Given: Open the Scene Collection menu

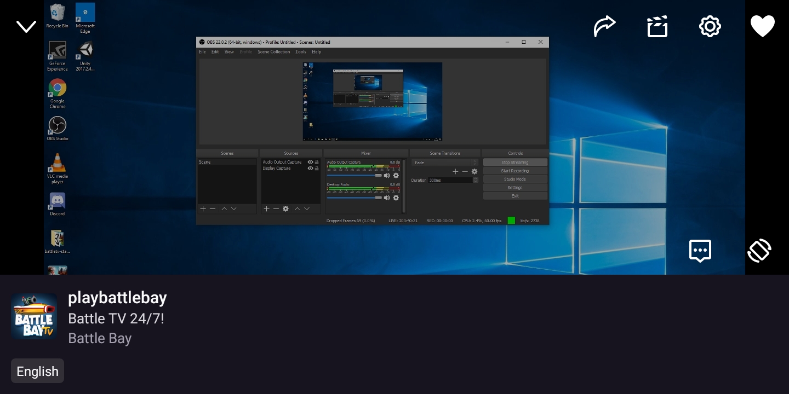Looking at the screenshot, I should [x=273, y=52].
